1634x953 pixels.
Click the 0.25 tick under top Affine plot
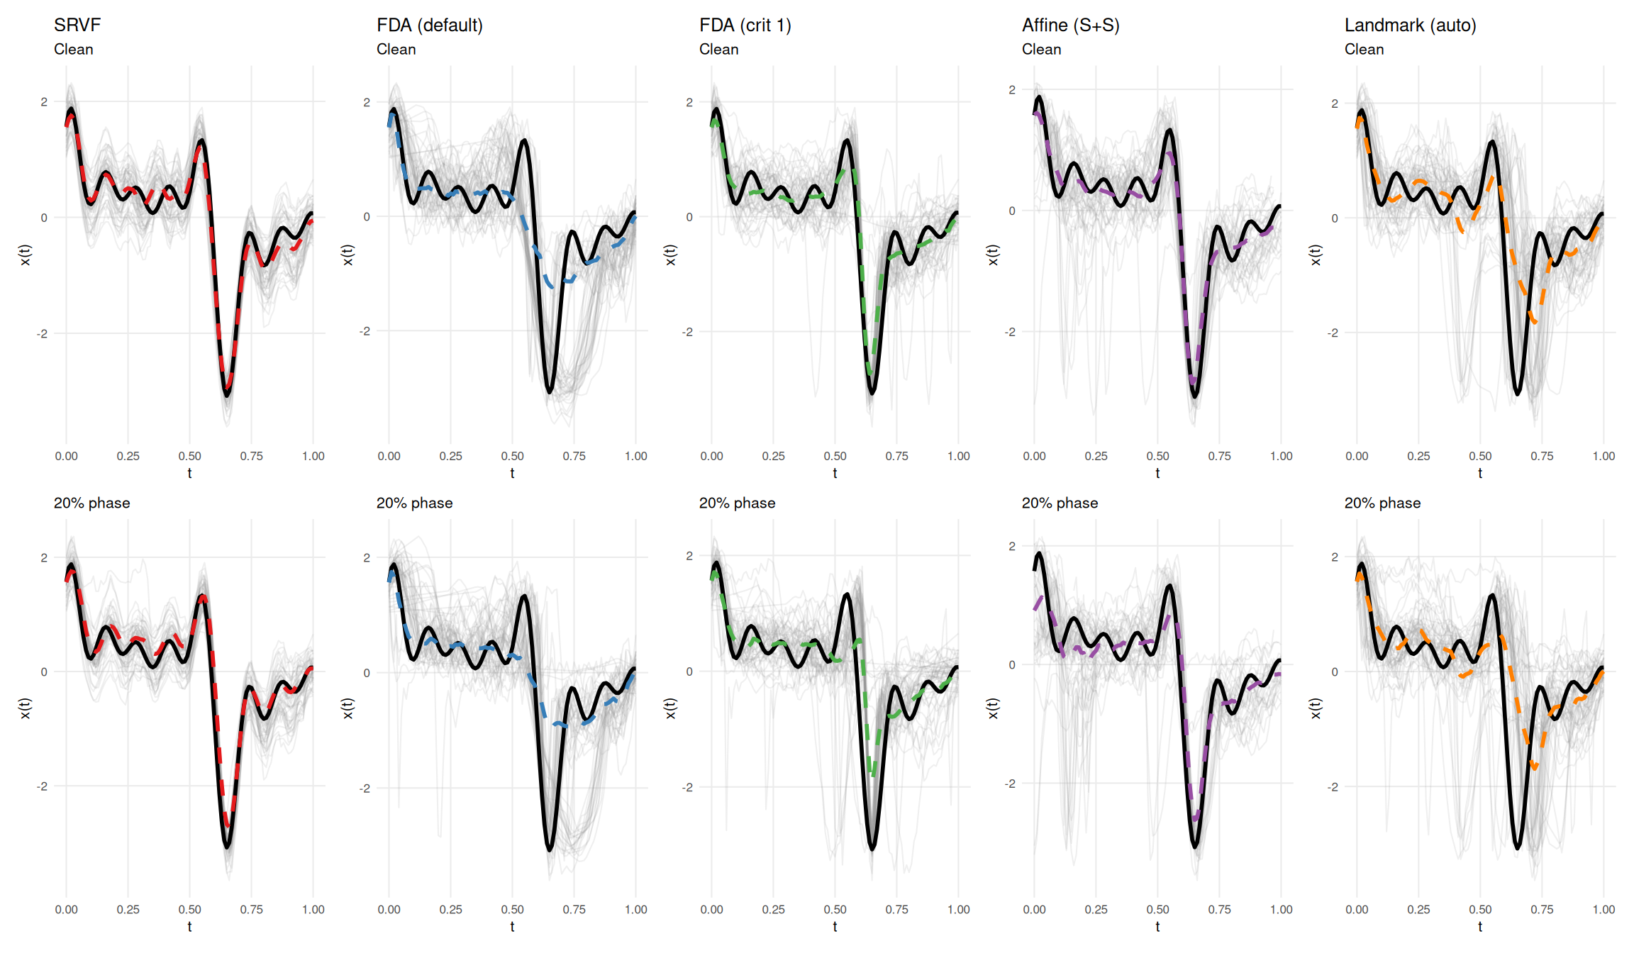(x=1096, y=457)
